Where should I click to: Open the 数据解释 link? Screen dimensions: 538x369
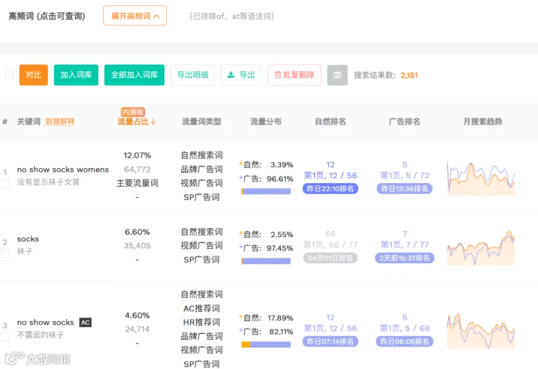60,121
